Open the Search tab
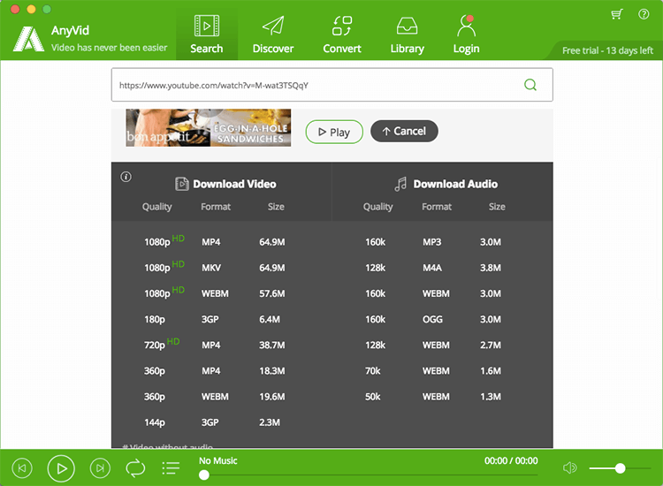This screenshot has height=486, width=663. pos(206,34)
